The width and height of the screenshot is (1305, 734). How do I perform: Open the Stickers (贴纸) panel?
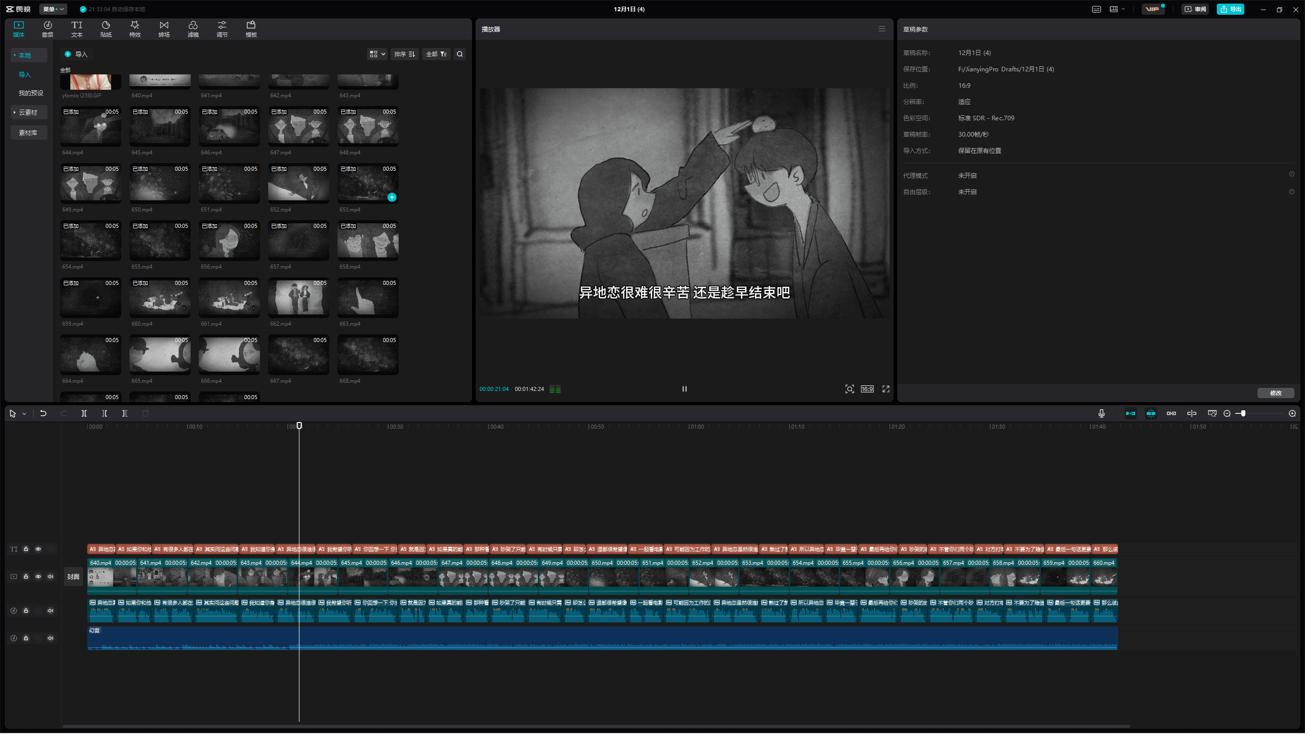tap(106, 29)
